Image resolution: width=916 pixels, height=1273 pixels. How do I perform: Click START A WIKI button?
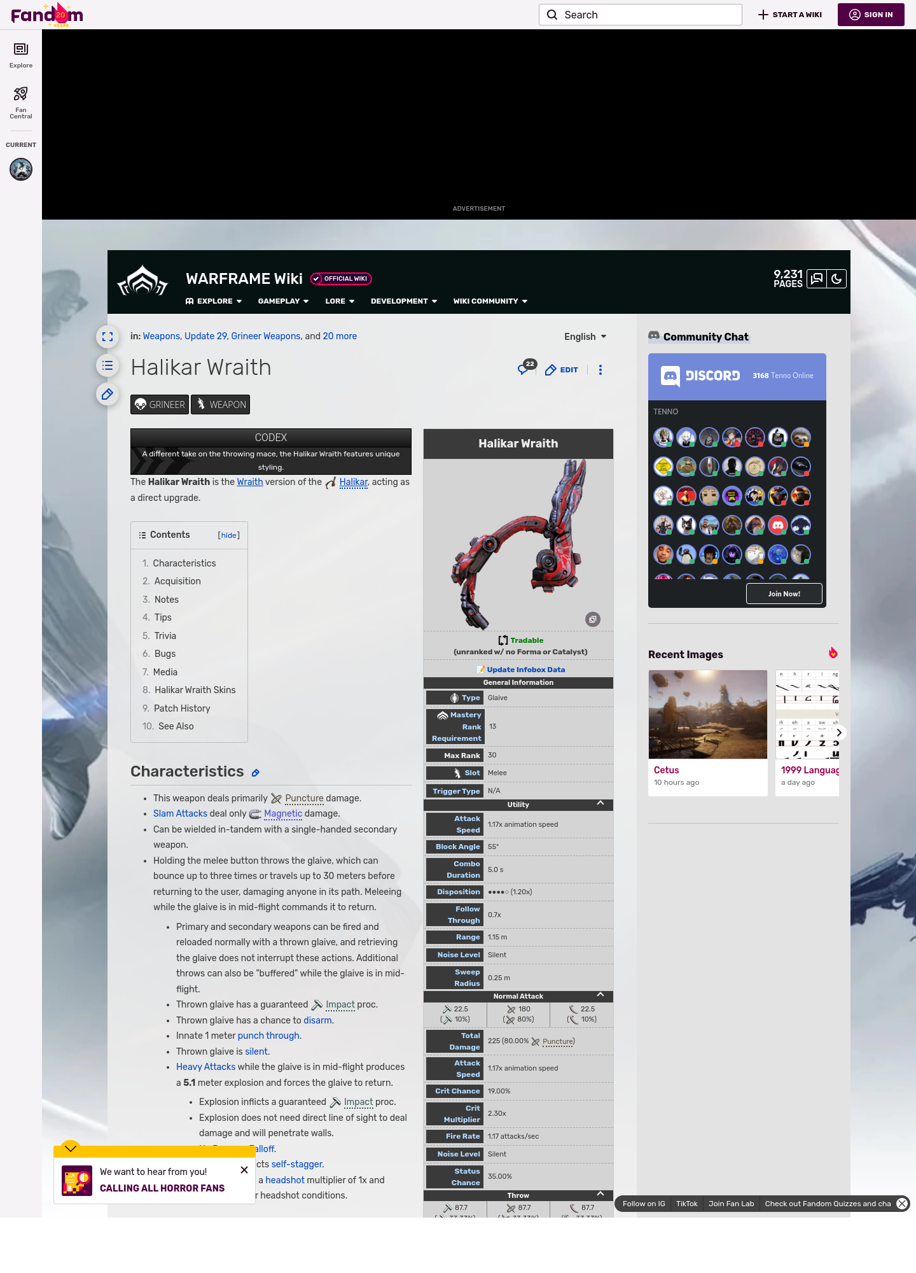[x=790, y=15]
